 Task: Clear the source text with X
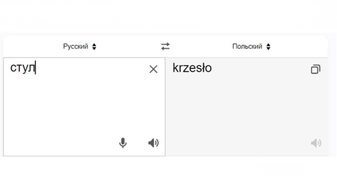point(153,69)
